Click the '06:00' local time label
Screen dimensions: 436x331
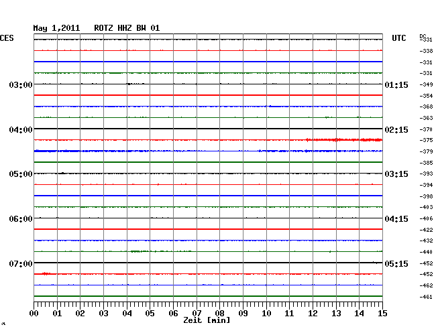coord(21,219)
